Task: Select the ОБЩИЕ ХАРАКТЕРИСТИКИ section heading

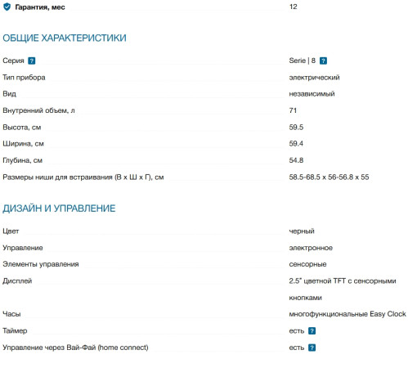Action: click(x=65, y=38)
